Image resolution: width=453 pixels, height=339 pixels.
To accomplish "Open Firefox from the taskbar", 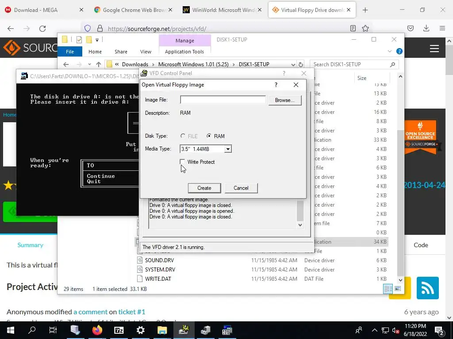I will click(x=97, y=330).
